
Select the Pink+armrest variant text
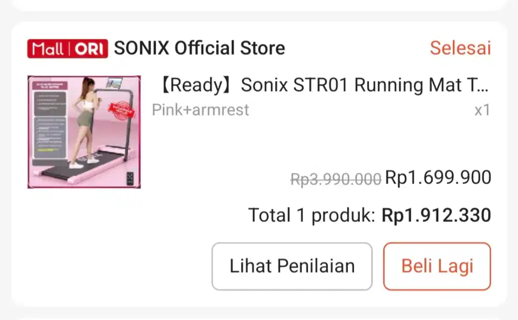[200, 110]
